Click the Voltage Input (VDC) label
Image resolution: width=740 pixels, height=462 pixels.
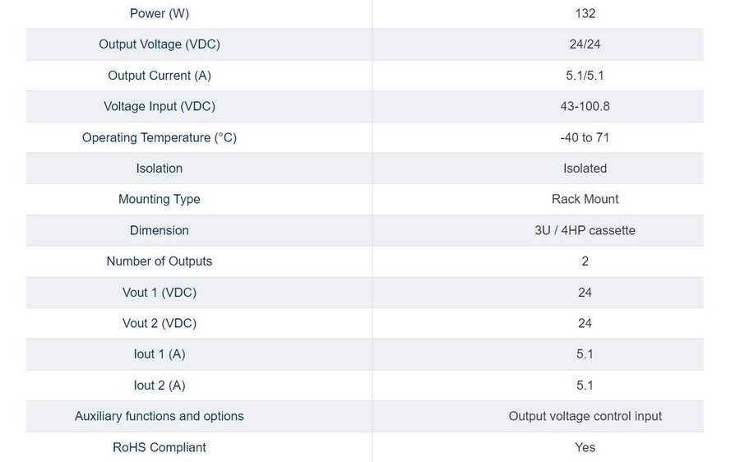(x=160, y=106)
